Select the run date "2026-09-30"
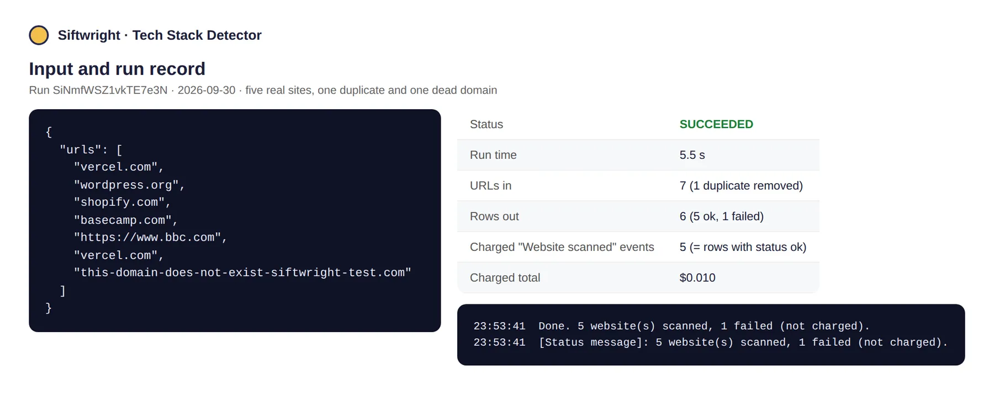The width and height of the screenshot is (994, 407). [207, 90]
